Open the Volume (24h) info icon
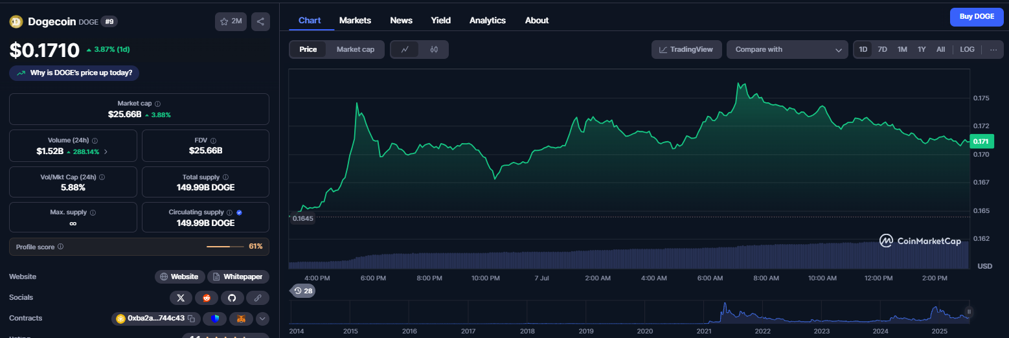Image resolution: width=1009 pixels, height=338 pixels. point(95,141)
